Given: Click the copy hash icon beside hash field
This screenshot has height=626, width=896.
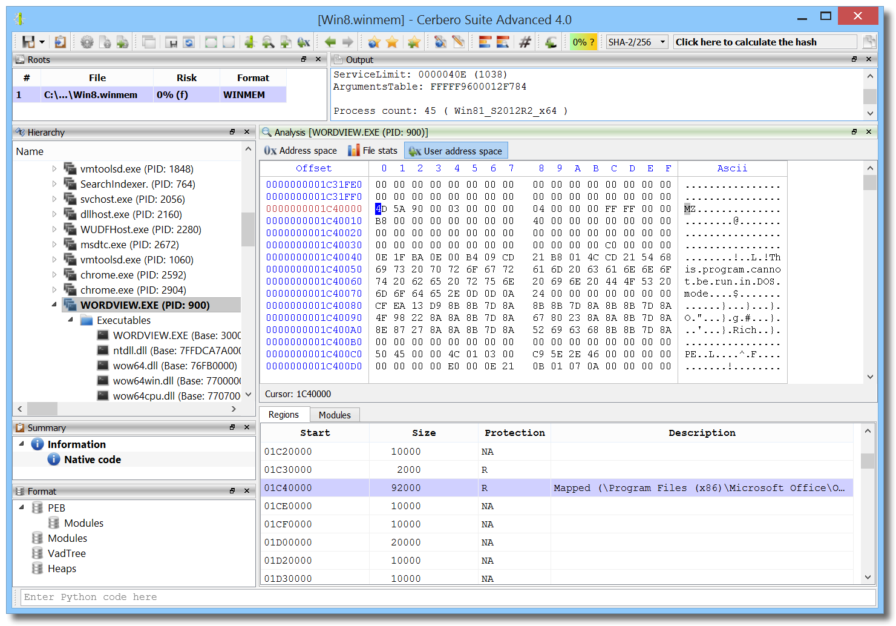Looking at the screenshot, I should click(869, 42).
